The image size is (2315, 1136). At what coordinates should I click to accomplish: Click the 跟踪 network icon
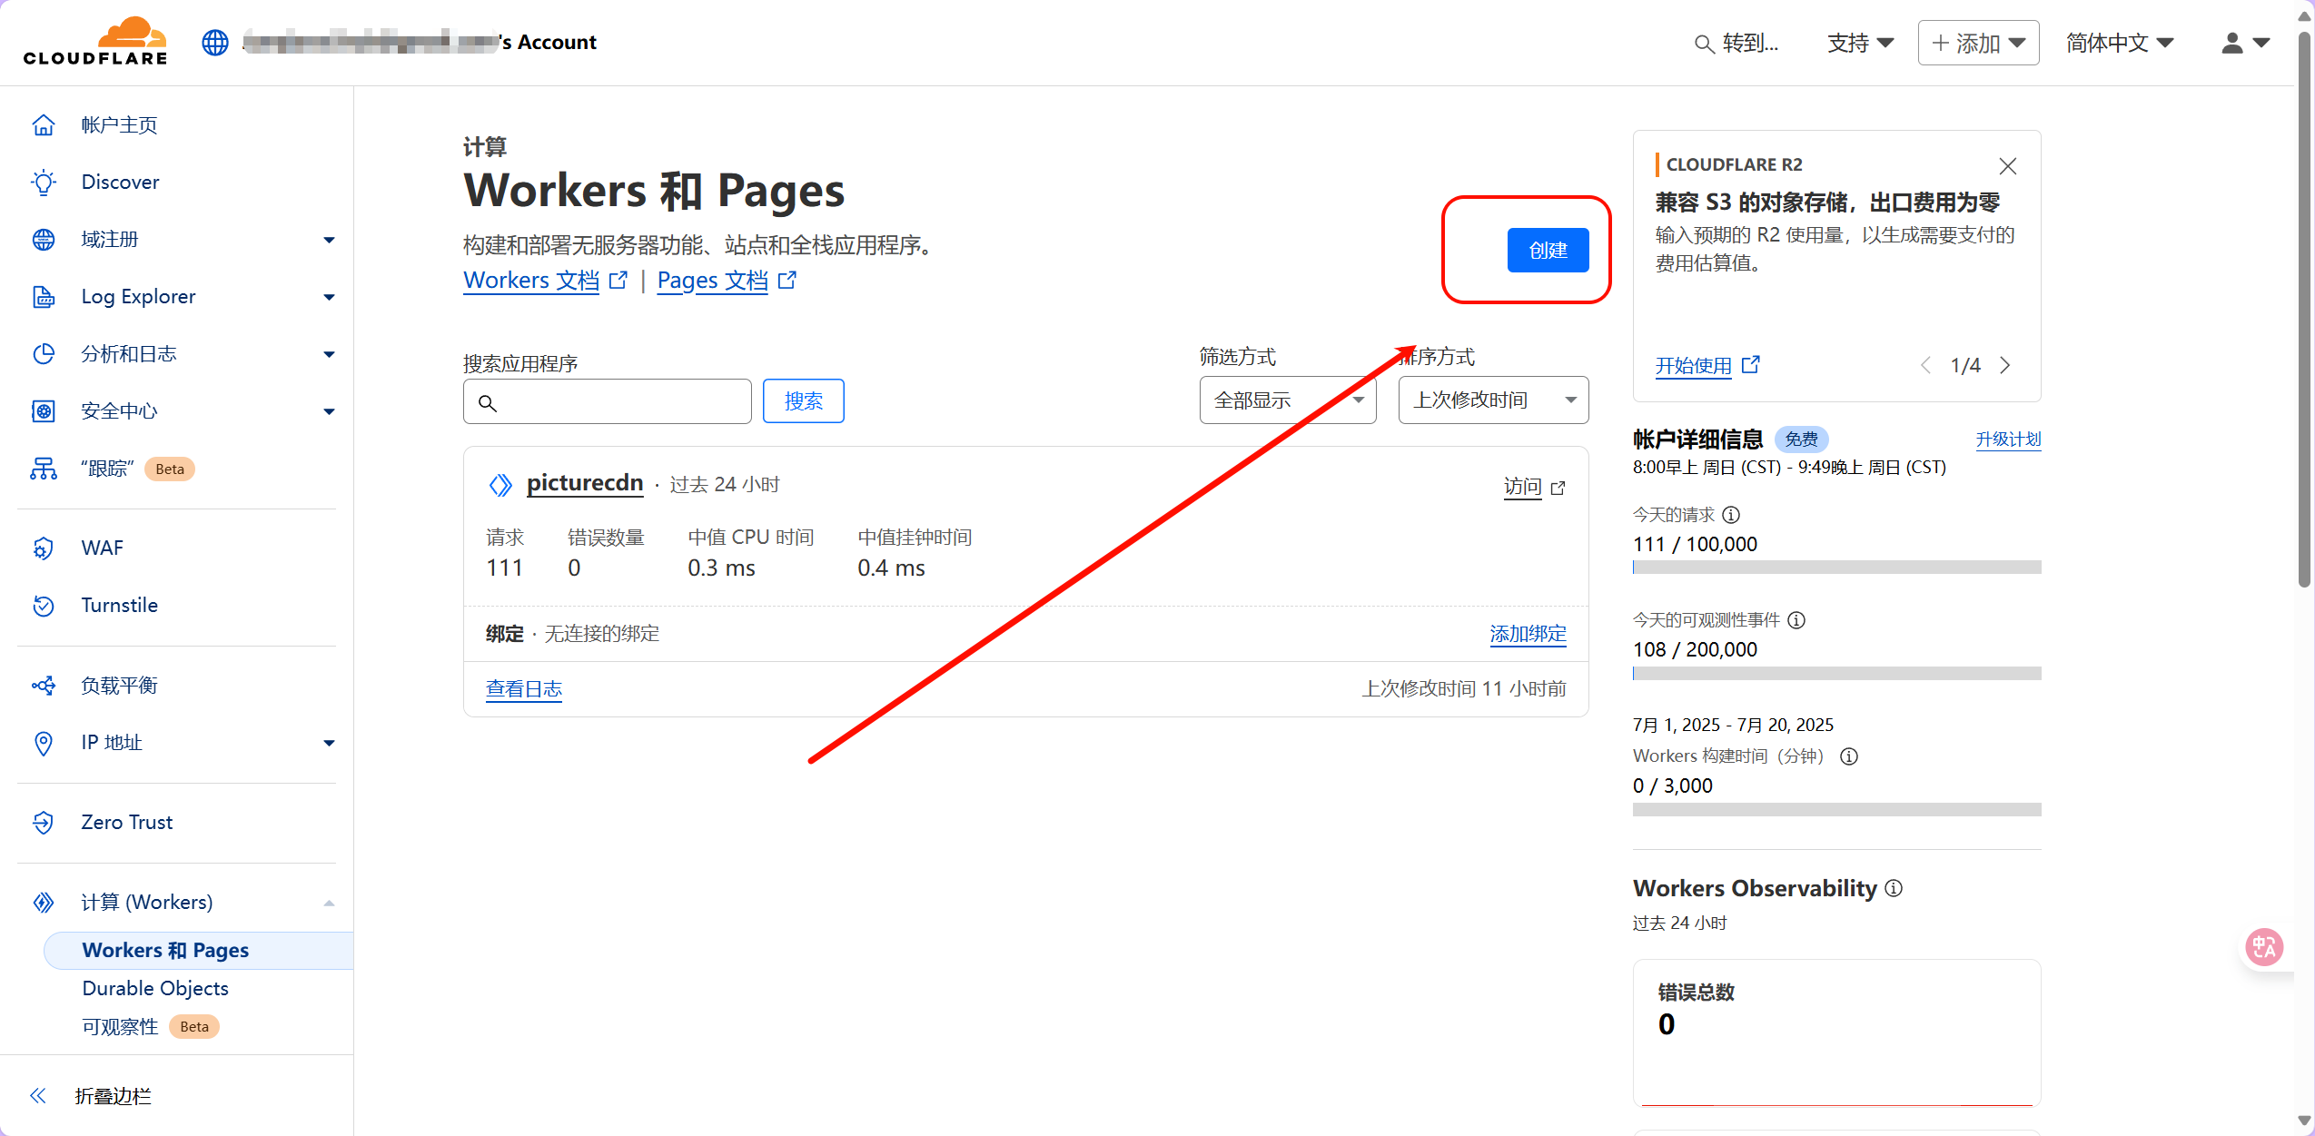coord(44,469)
